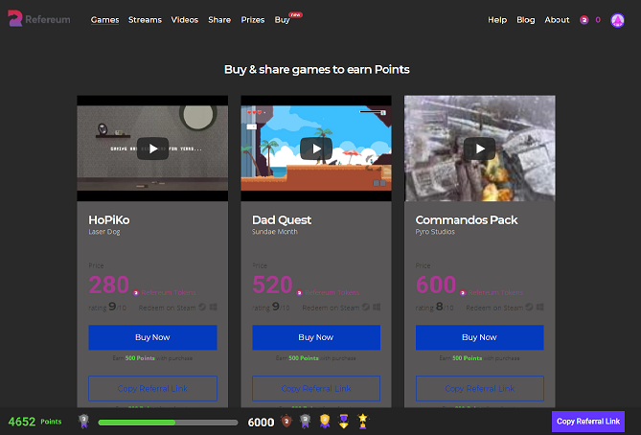Open the user profile avatar
Screen dimensions: 641x435
click(617, 20)
